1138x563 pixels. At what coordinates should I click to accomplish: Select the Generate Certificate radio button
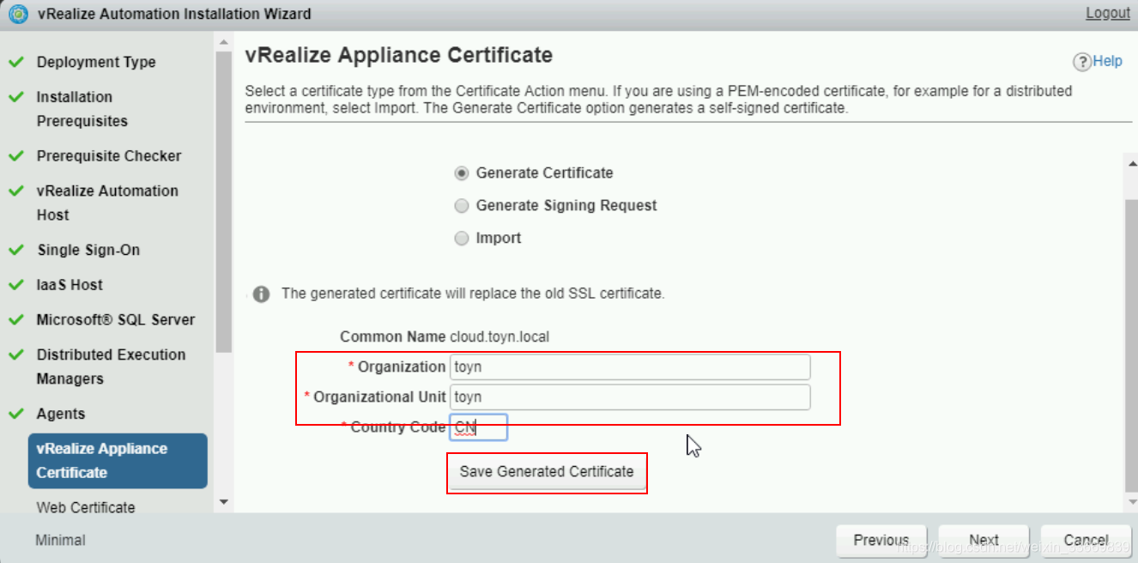pos(462,173)
